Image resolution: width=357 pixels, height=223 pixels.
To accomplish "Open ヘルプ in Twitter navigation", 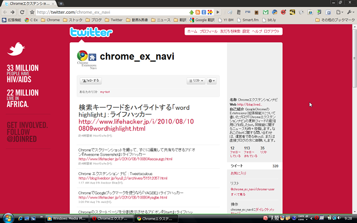I will click(257, 31).
